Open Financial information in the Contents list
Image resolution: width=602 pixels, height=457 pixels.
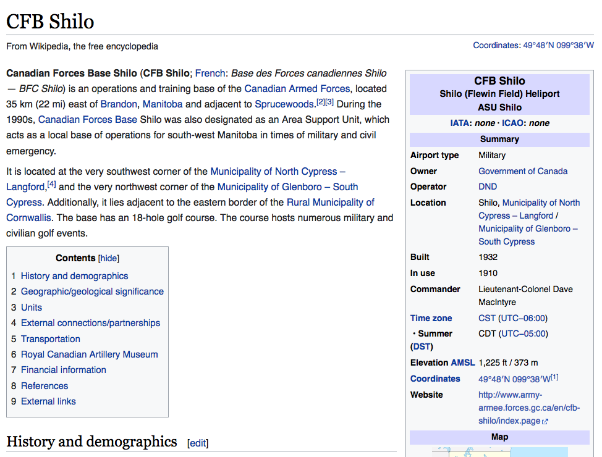point(64,370)
